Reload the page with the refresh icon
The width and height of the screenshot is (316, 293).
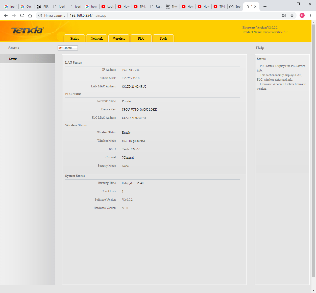[x=22, y=15]
